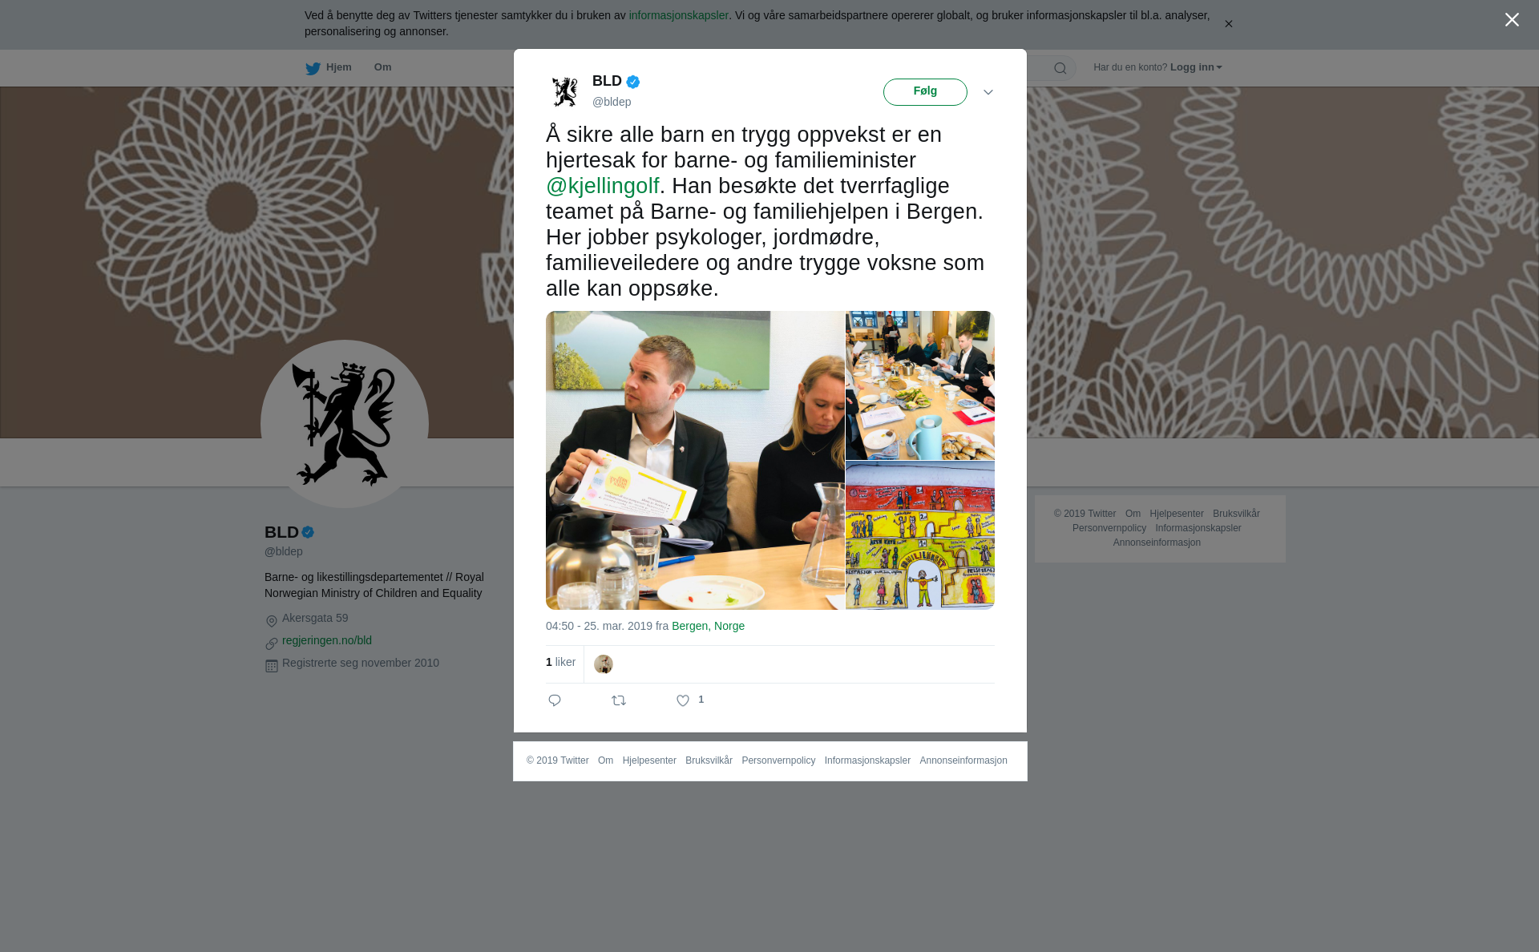Expand the tweet options chevron
This screenshot has height=952, width=1539.
tap(988, 92)
